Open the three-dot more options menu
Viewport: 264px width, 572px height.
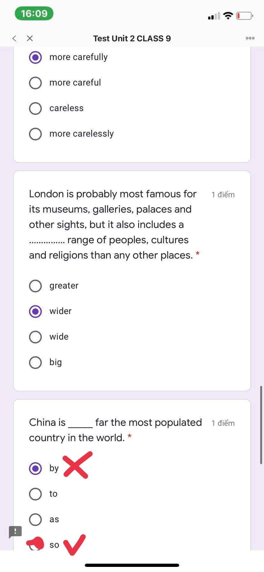pos(250,38)
